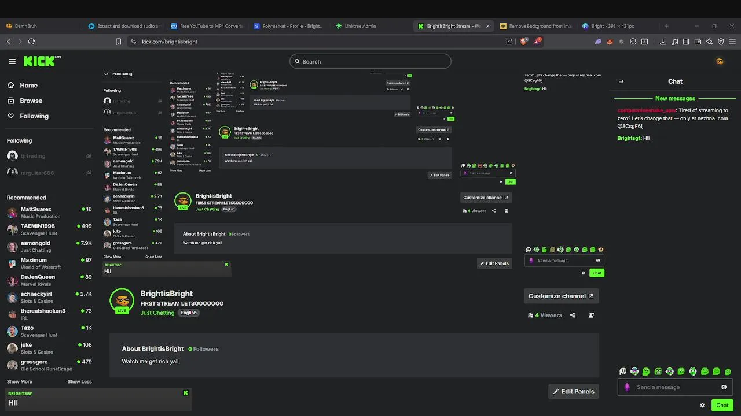Open chat settings gear beside Chat button
This screenshot has height=416, width=741.
click(702, 405)
